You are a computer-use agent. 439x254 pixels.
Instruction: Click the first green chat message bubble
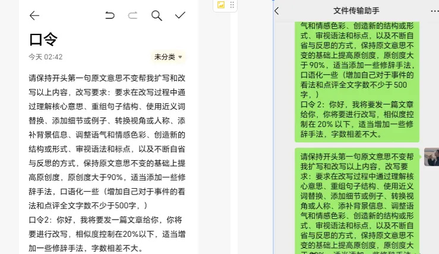pyautogui.click(x=357, y=81)
